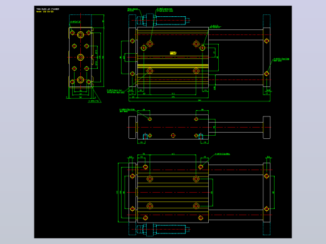Select the middle side-profile view of the cylinder
Image resolution: width=326 pixels, height=244 pixels.
[x=199, y=127]
